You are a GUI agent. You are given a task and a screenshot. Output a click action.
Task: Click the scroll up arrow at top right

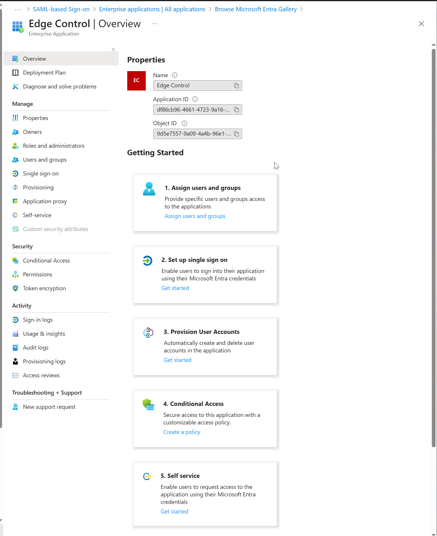[x=434, y=45]
